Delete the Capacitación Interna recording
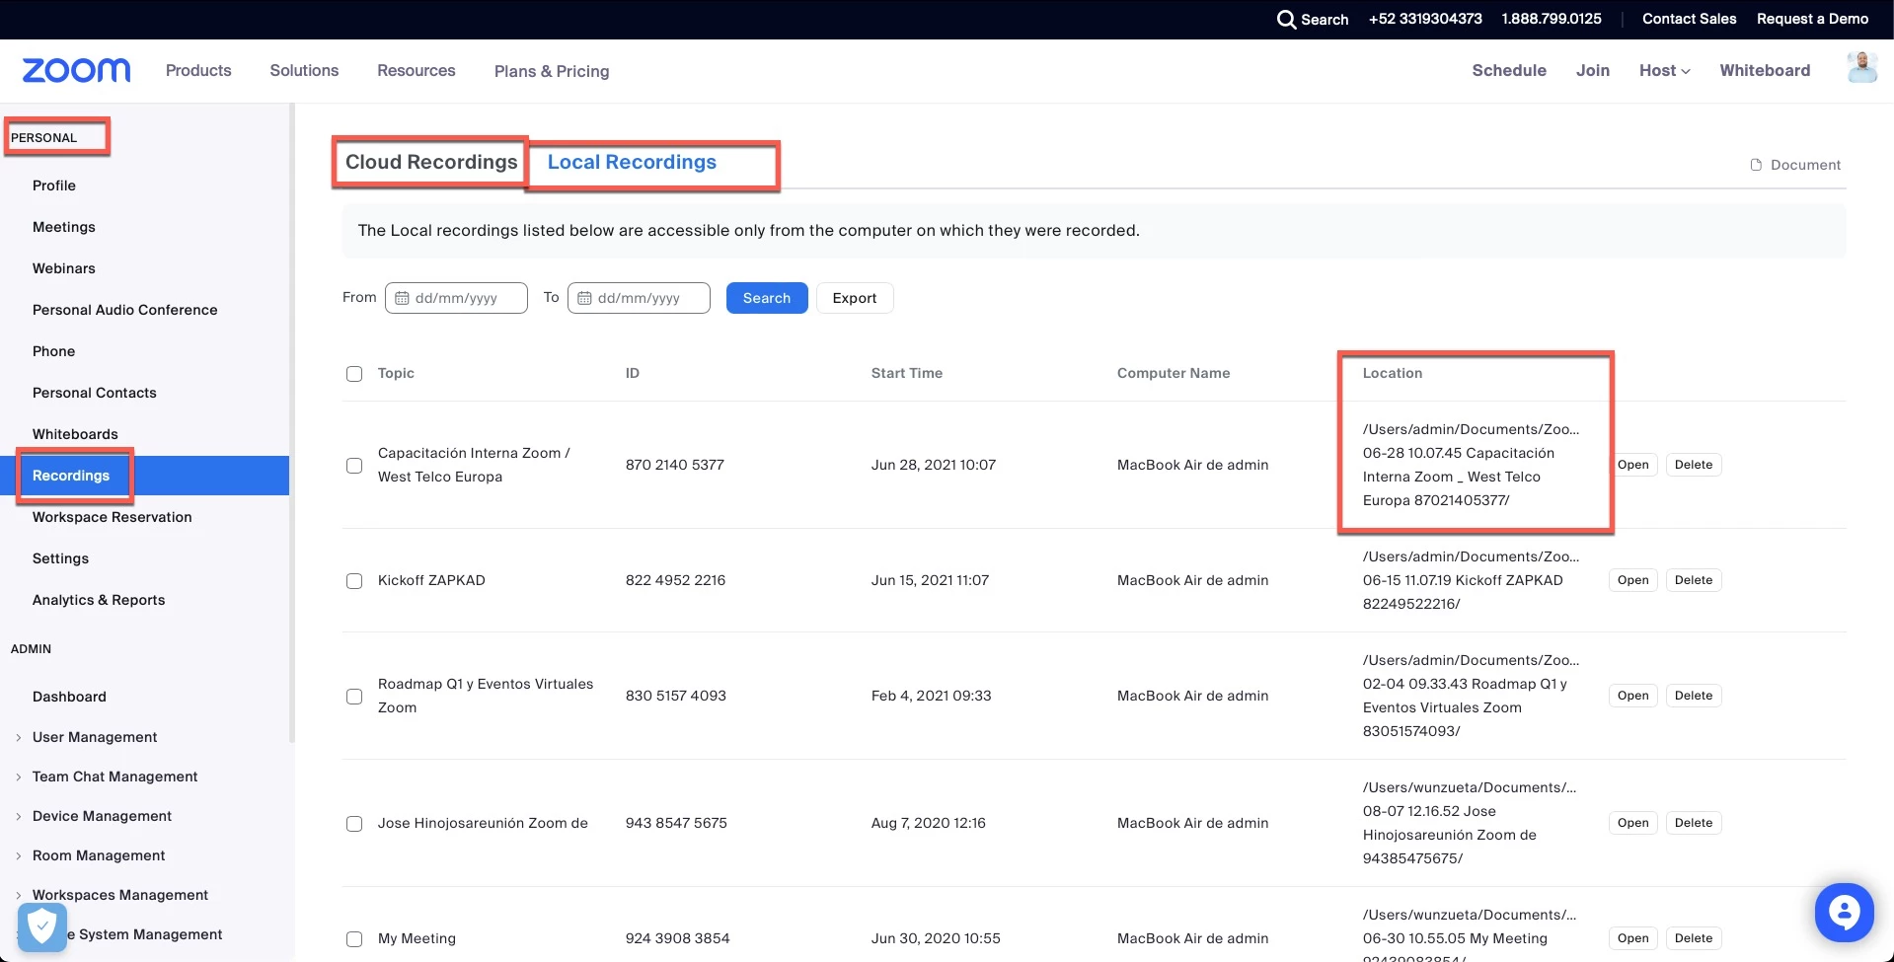The width and height of the screenshot is (1894, 962). (x=1694, y=465)
